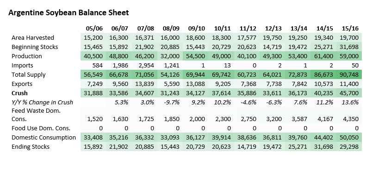Click the Production value 61,400
The height and width of the screenshot is (170, 385).
tap(323, 56)
